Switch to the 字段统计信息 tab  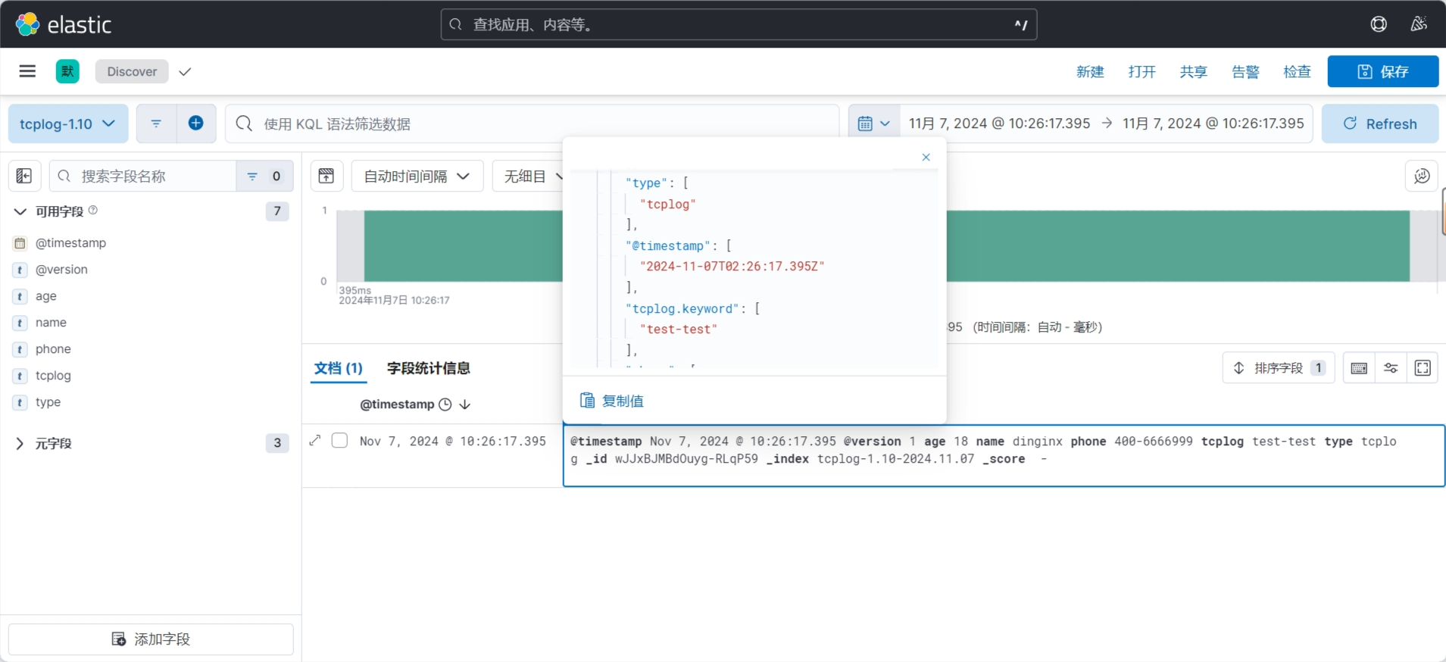(429, 368)
